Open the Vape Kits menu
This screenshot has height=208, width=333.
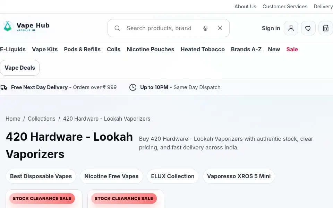click(45, 49)
